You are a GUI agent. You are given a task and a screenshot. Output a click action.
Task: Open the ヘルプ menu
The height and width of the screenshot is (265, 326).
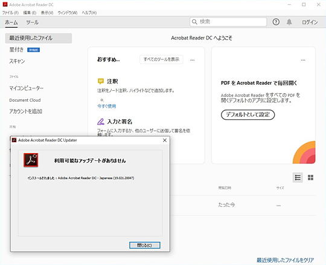(89, 13)
